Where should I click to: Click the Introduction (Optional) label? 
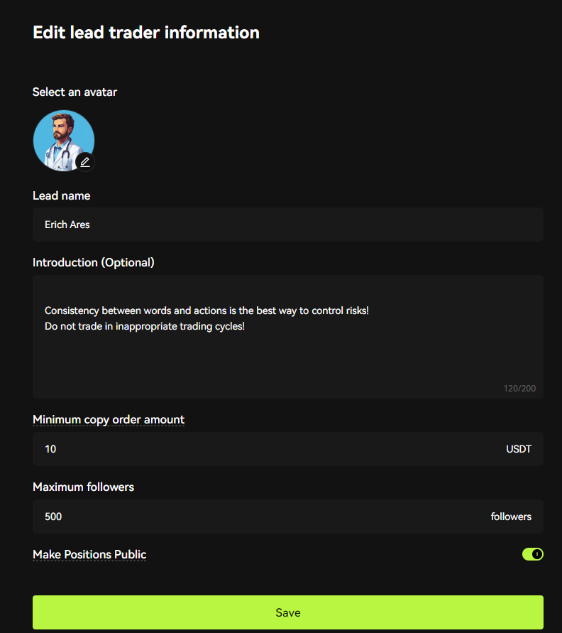coord(94,262)
